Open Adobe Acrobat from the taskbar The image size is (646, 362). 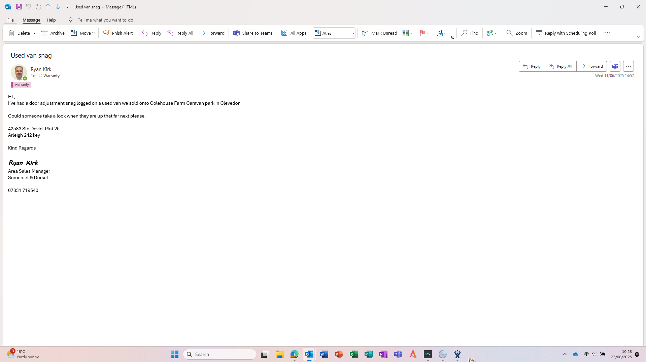pyautogui.click(x=413, y=354)
